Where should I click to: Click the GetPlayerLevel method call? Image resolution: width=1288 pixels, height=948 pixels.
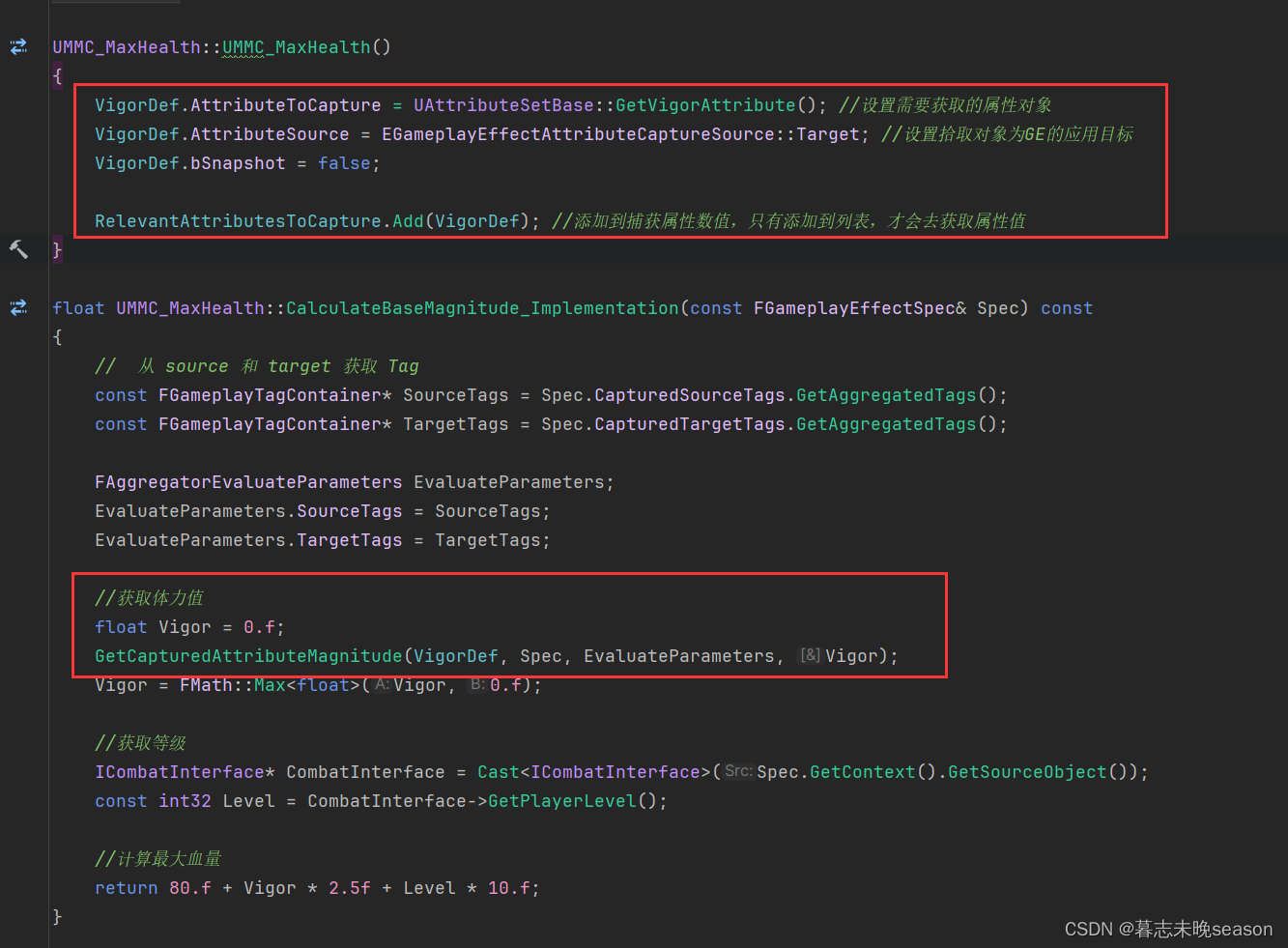click(x=561, y=800)
